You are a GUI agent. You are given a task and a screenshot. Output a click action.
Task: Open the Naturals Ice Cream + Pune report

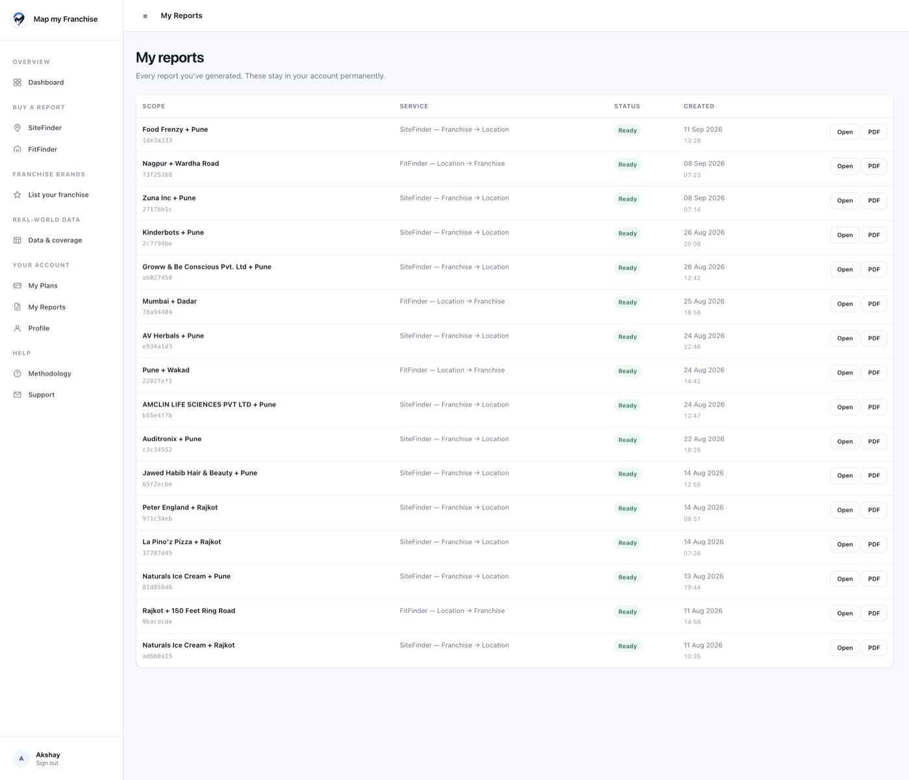(x=845, y=579)
